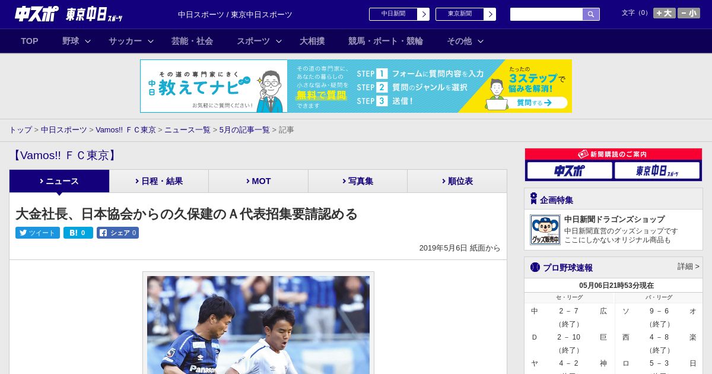Expand the 野球 navigation dropdown

[x=77, y=41]
